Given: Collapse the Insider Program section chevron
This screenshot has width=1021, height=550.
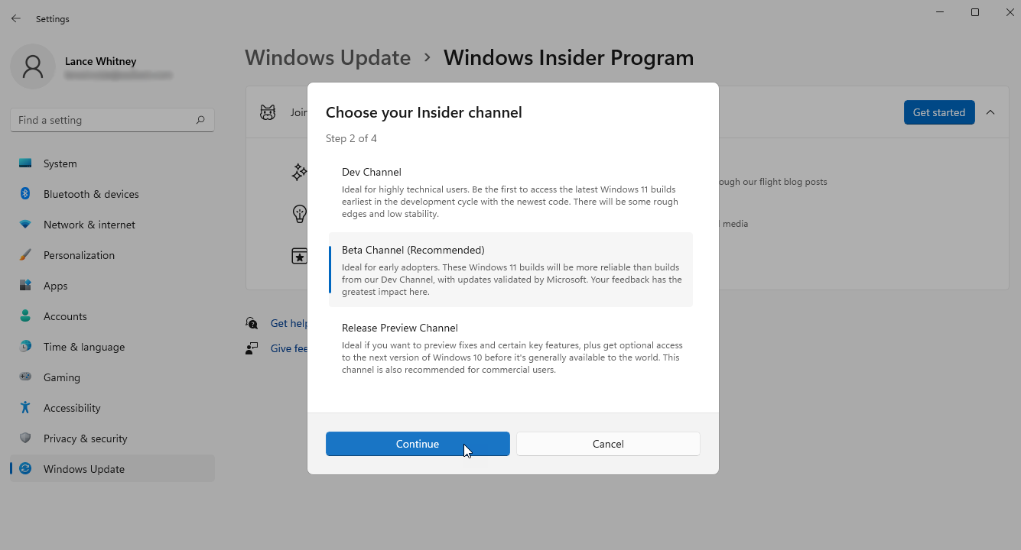Looking at the screenshot, I should [x=990, y=112].
